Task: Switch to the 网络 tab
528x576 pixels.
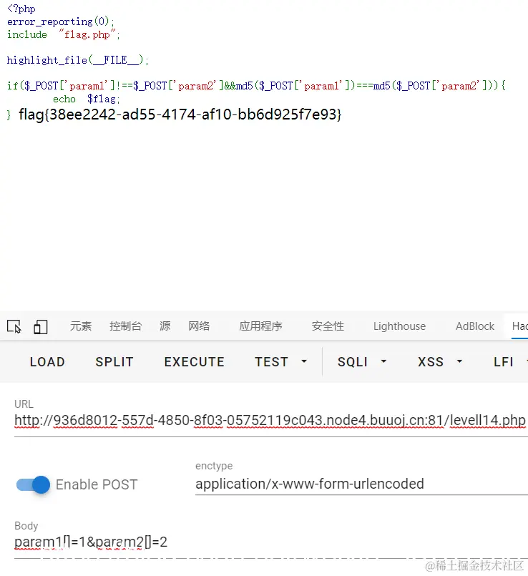Action: tap(199, 326)
